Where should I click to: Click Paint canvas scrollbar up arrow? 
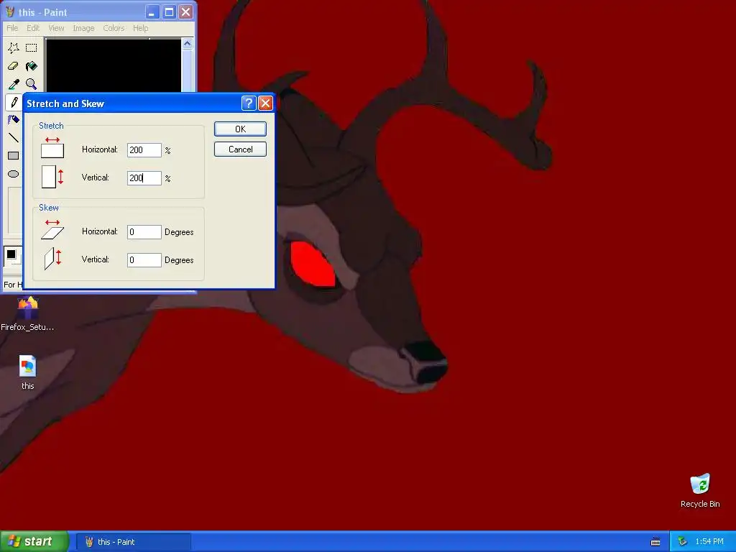[x=188, y=44]
